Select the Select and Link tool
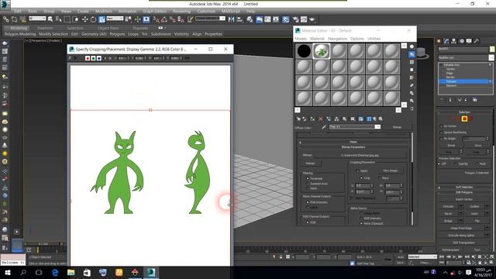The height and width of the screenshot is (279, 496). click(x=5, y=19)
